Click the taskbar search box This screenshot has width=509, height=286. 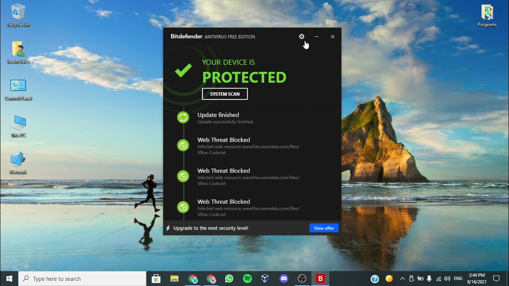82,279
